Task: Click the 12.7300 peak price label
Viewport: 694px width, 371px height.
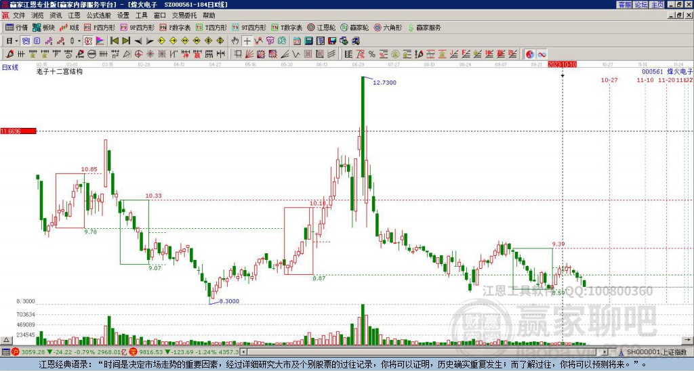Action: 385,83
